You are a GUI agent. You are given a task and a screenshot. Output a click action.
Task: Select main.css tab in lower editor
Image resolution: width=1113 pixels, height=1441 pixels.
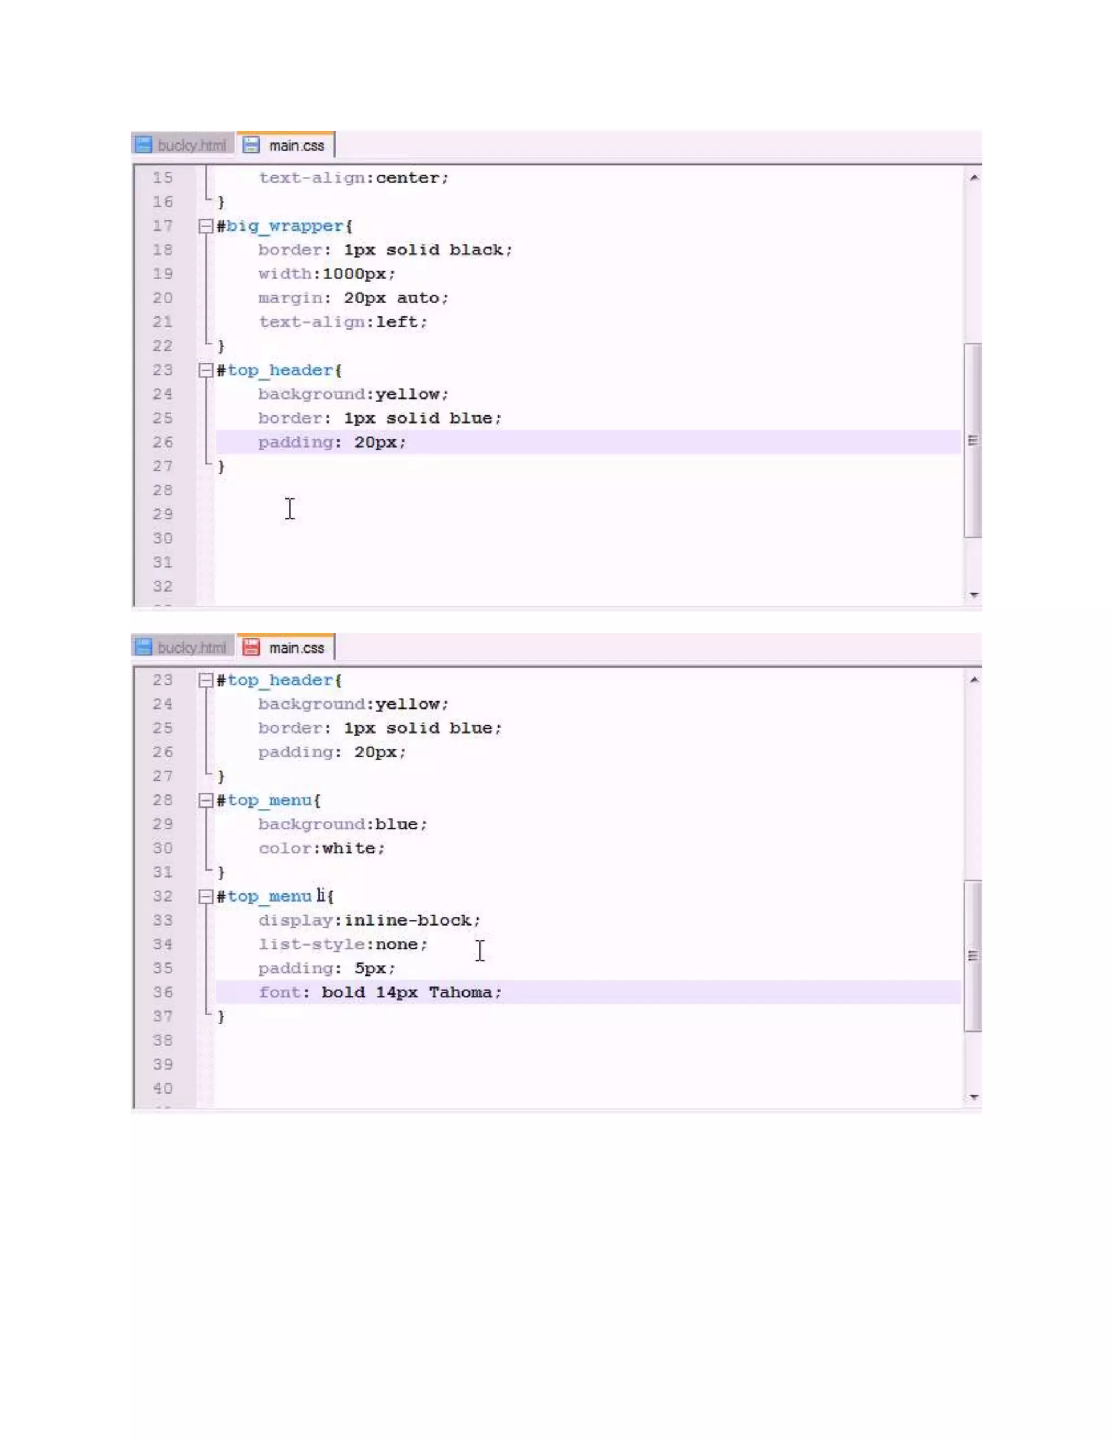click(x=285, y=647)
